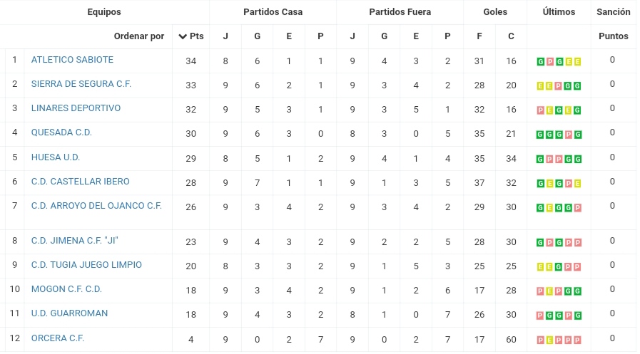Open LINARES DEPORTIVO team page
640x354 pixels.
pos(76,108)
